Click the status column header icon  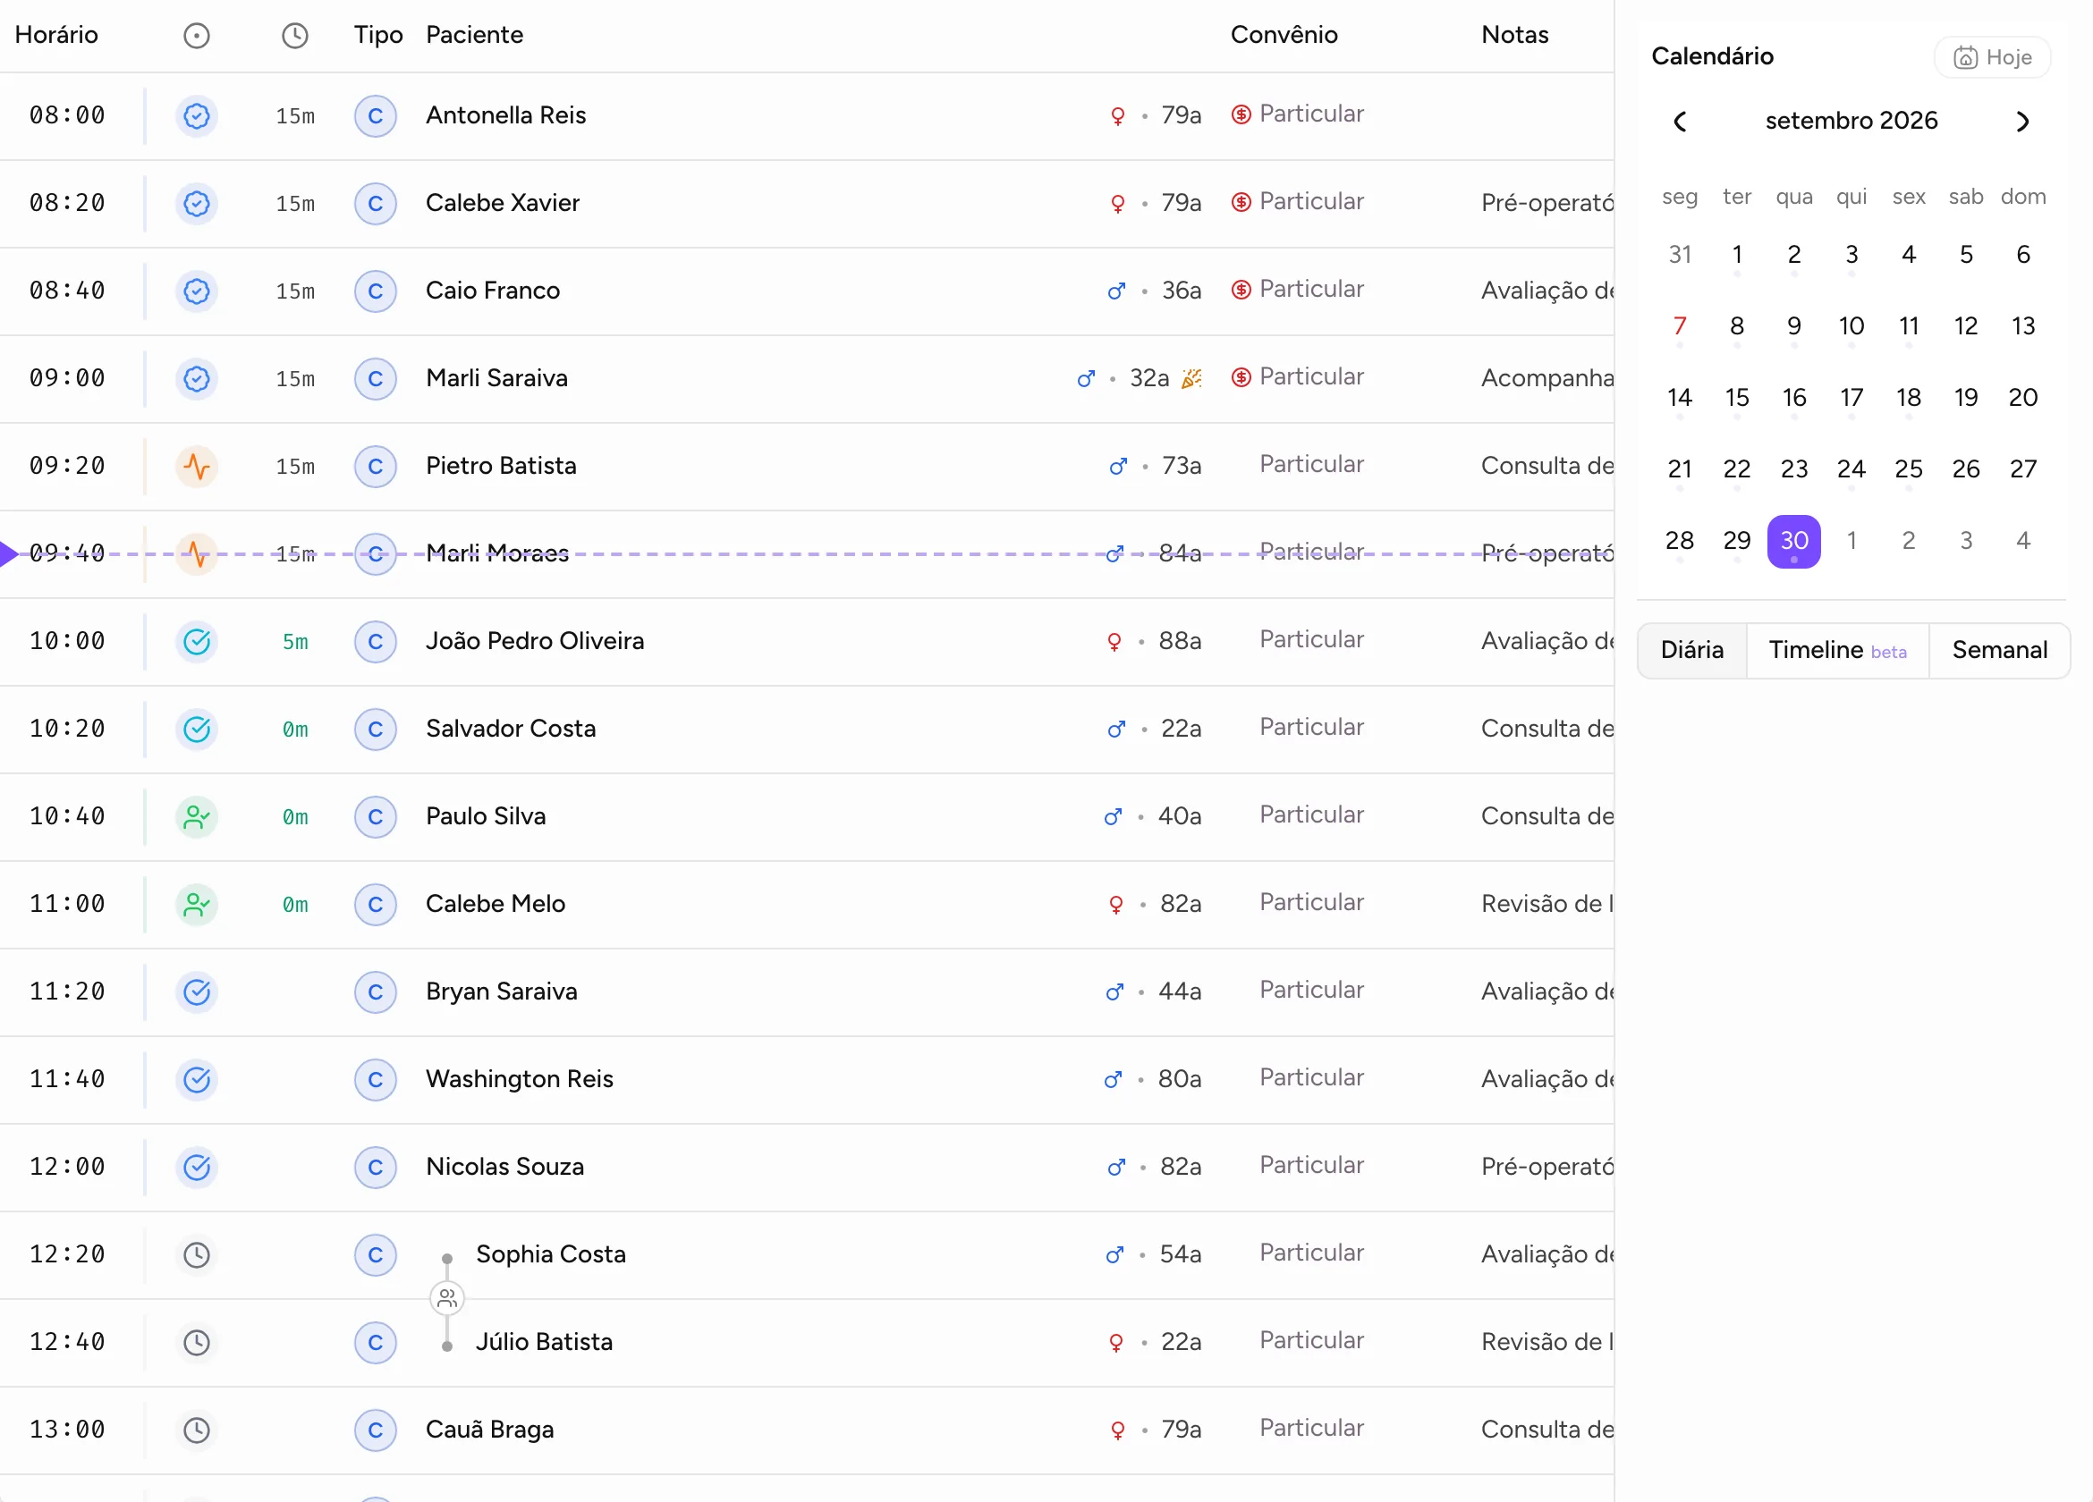coord(197,36)
